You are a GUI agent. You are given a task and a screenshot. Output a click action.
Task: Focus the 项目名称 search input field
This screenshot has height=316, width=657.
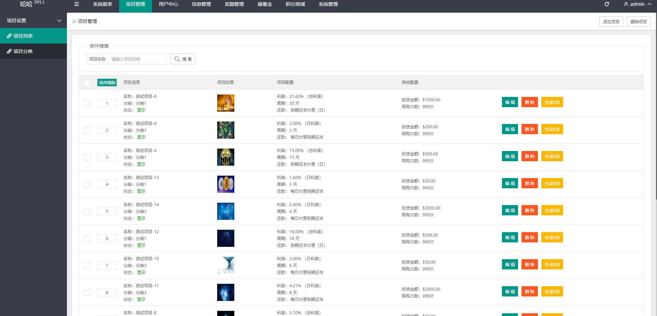click(137, 59)
